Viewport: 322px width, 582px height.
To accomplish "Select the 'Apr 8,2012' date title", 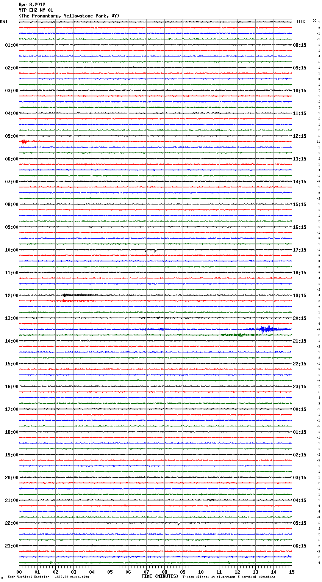I will click(x=32, y=5).
